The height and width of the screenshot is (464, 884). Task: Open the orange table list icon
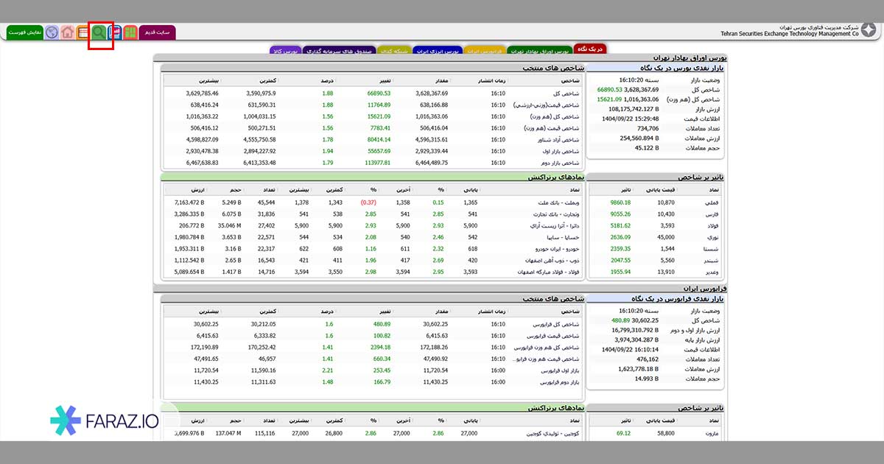83,32
